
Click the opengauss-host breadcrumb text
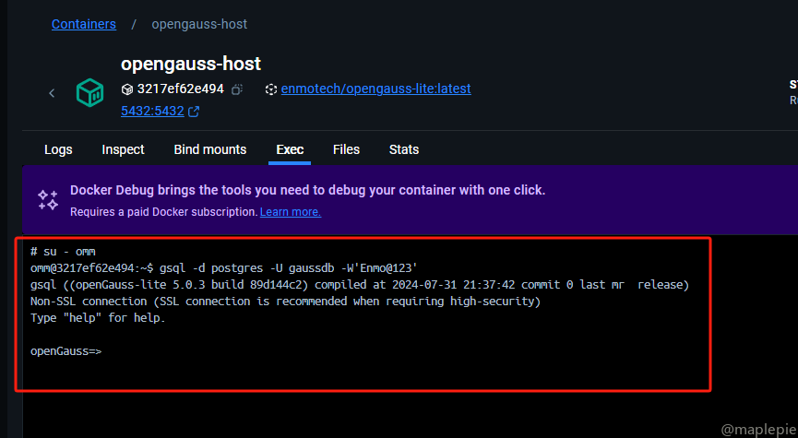tap(199, 24)
